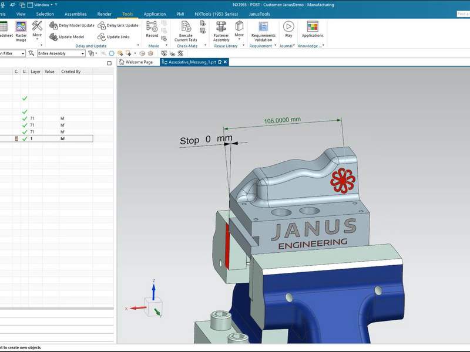The width and height of the screenshot is (470, 352).
Task: Open the NXTools (1953 Series) tab
Action: tap(216, 14)
